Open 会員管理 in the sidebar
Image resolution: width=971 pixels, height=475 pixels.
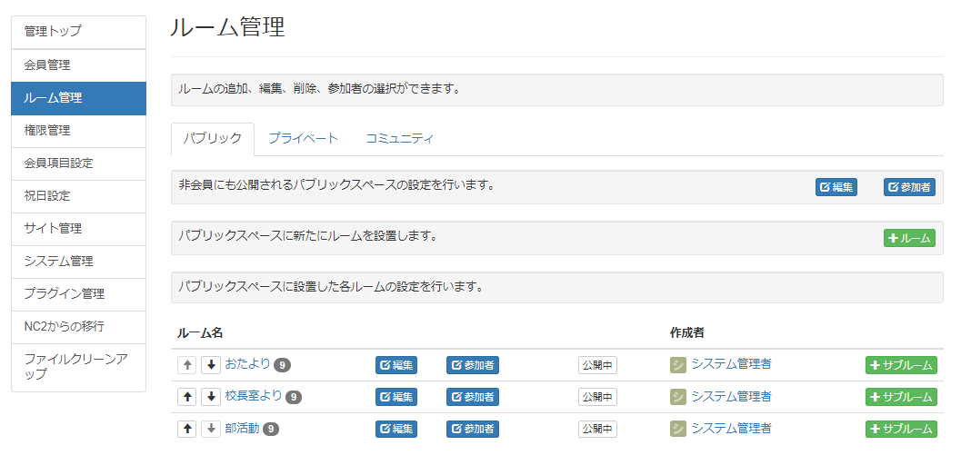pos(78,65)
